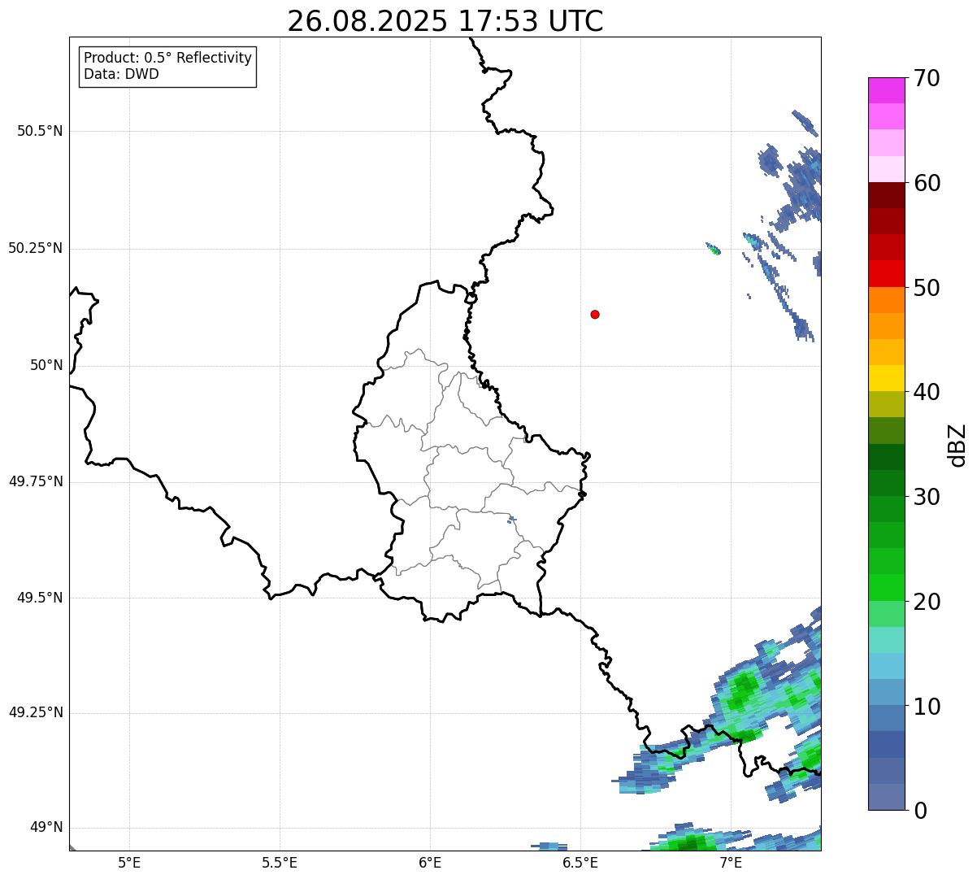Click the 7°E longitude label
The image size is (977, 879).
coord(731,863)
